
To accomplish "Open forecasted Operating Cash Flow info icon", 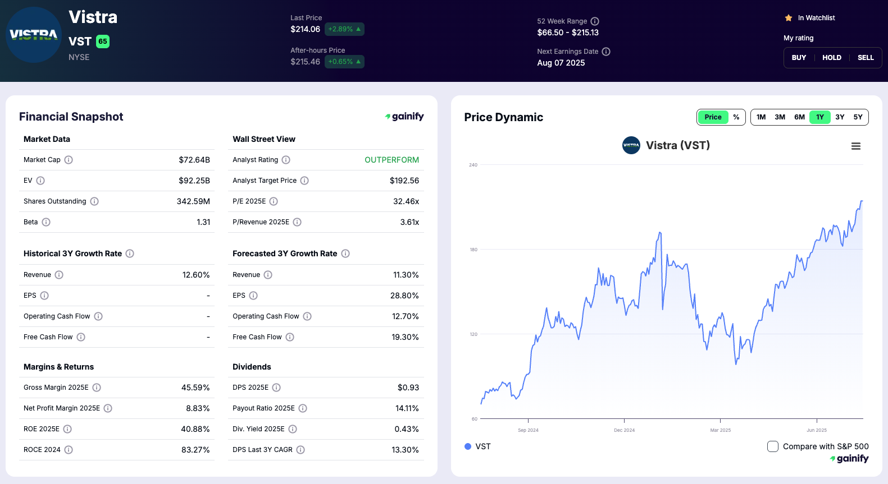I will pyautogui.click(x=307, y=316).
